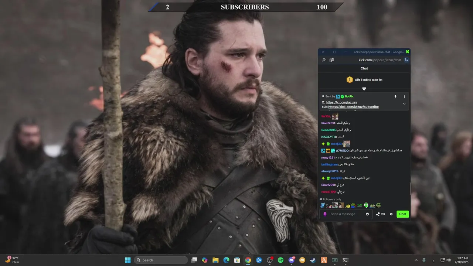Open the network status tray icon
The width and height of the screenshot is (473, 266).
(443, 260)
